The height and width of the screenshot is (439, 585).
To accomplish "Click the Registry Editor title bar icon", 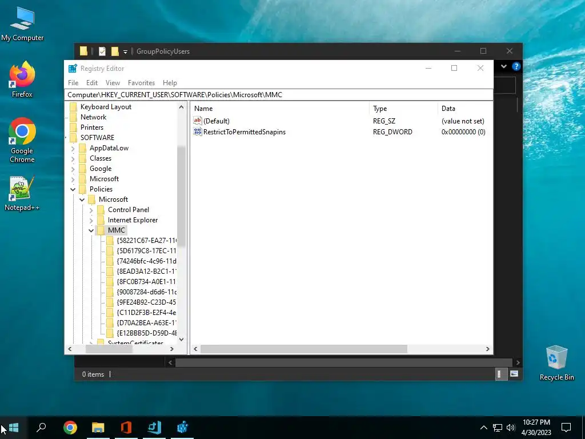I will [73, 69].
